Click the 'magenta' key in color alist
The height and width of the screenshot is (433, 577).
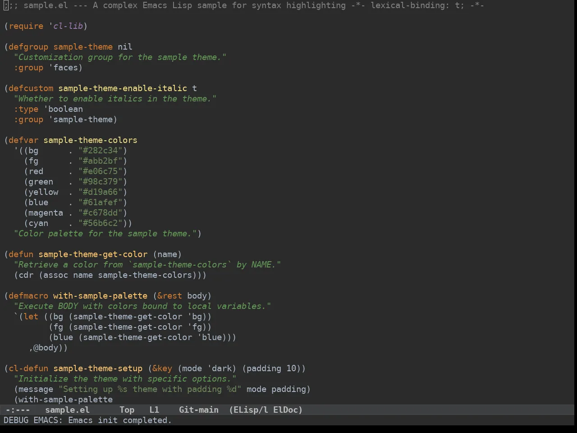pyautogui.click(x=46, y=213)
